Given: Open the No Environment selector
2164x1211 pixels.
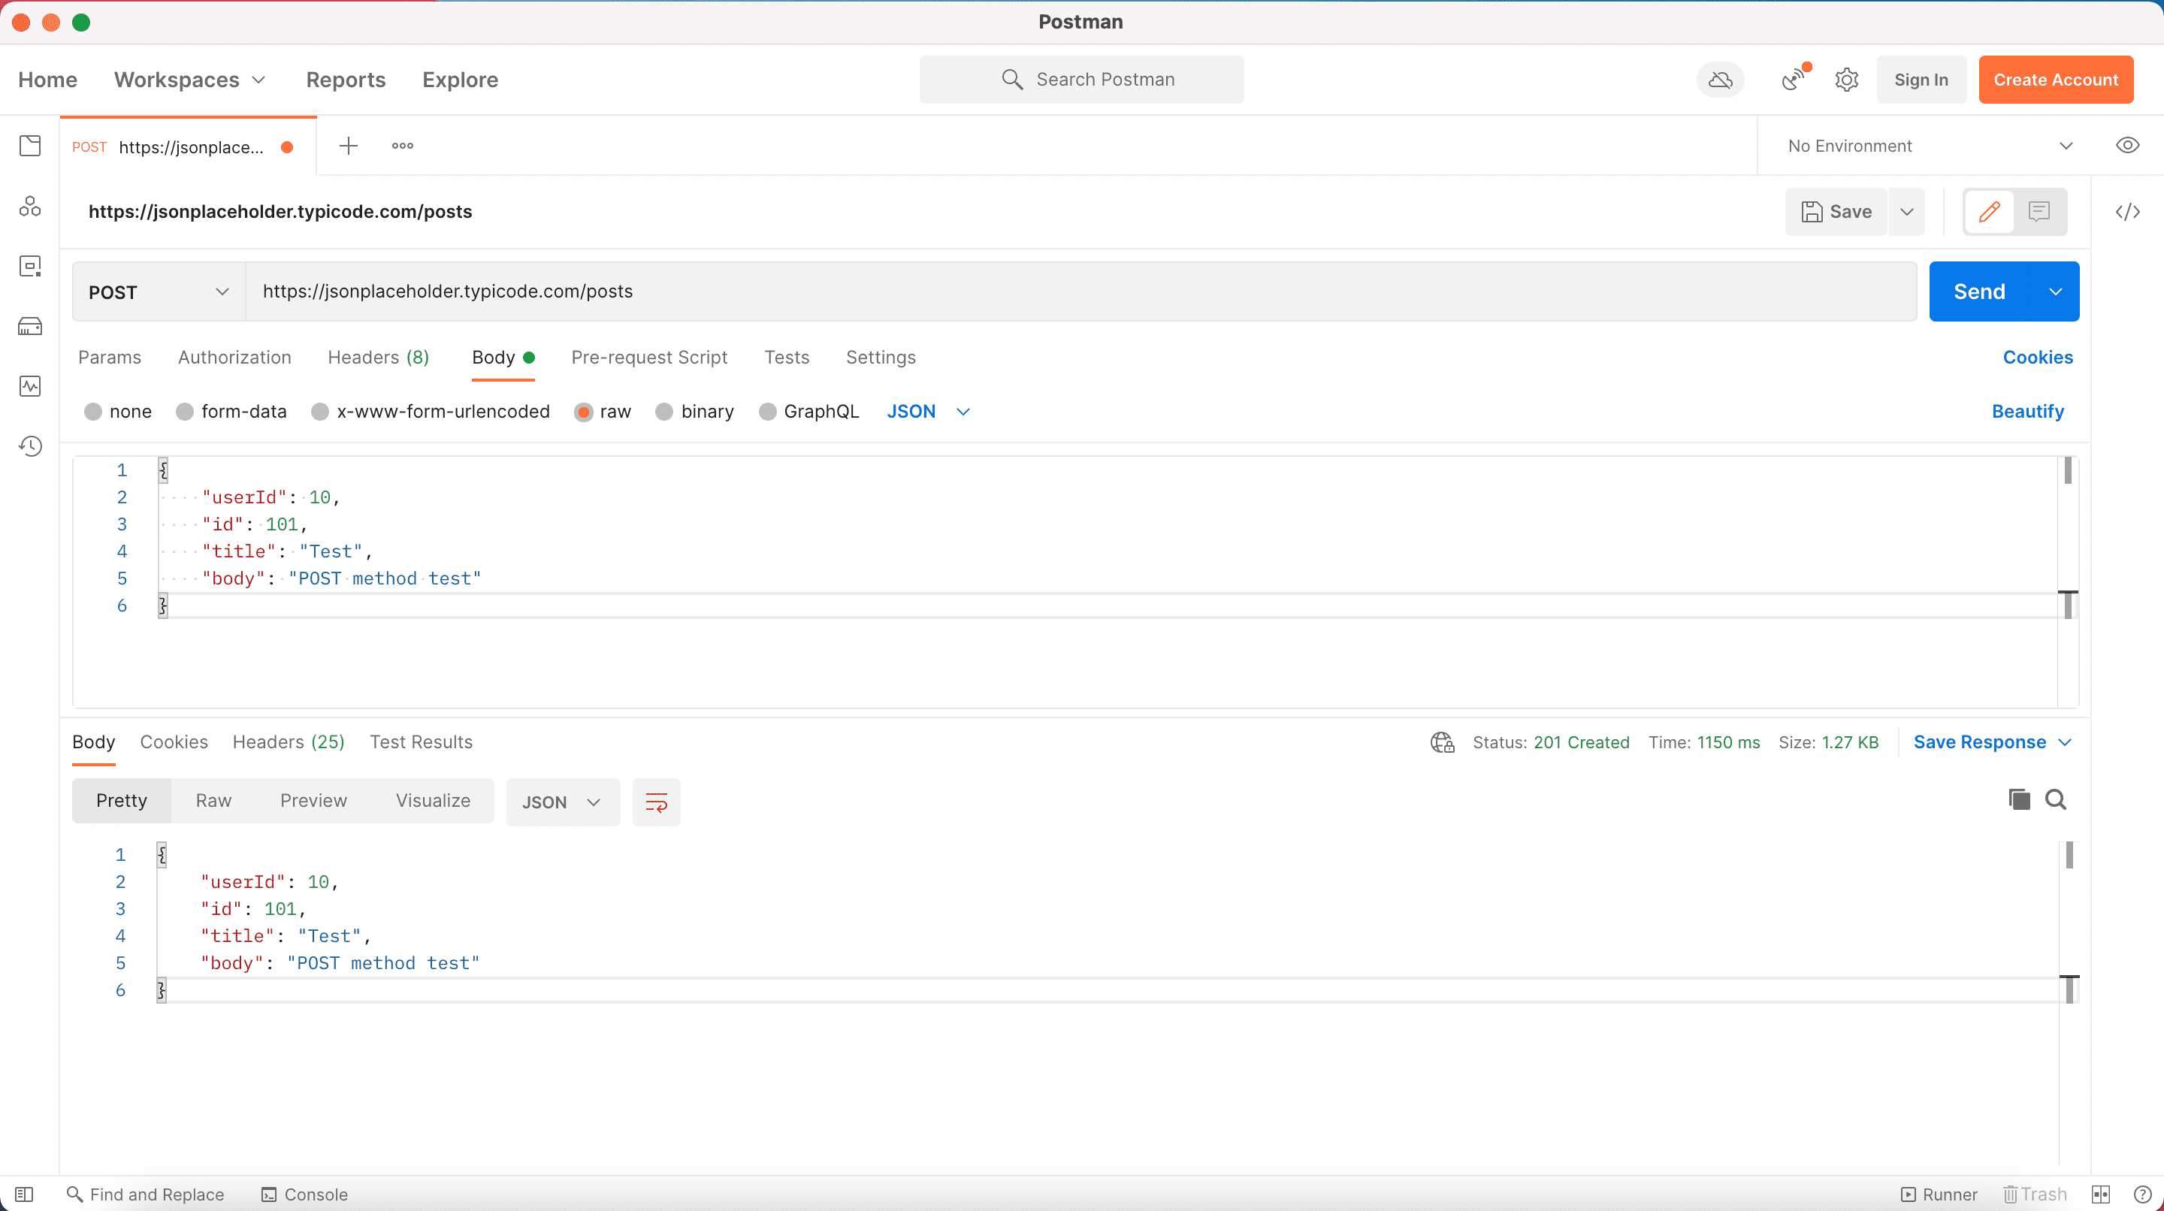Looking at the screenshot, I should click(1930, 146).
